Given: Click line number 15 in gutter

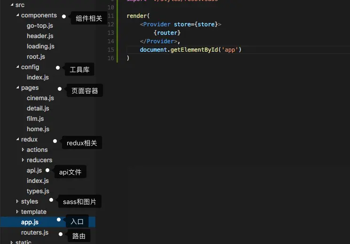Looking at the screenshot, I should [x=110, y=50].
